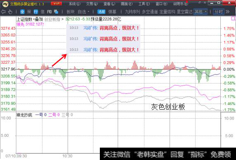Viewport: 236px width, 160px height.
Task: Click the 创业板指 overlay label
Action: tap(52, 19)
